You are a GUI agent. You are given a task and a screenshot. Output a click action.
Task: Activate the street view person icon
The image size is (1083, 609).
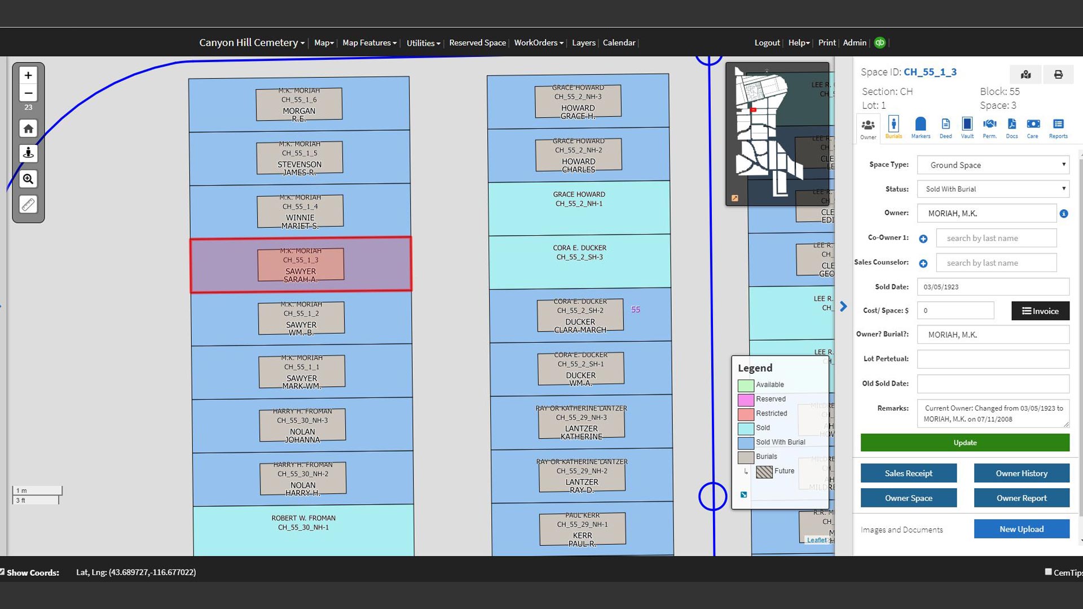click(28, 153)
